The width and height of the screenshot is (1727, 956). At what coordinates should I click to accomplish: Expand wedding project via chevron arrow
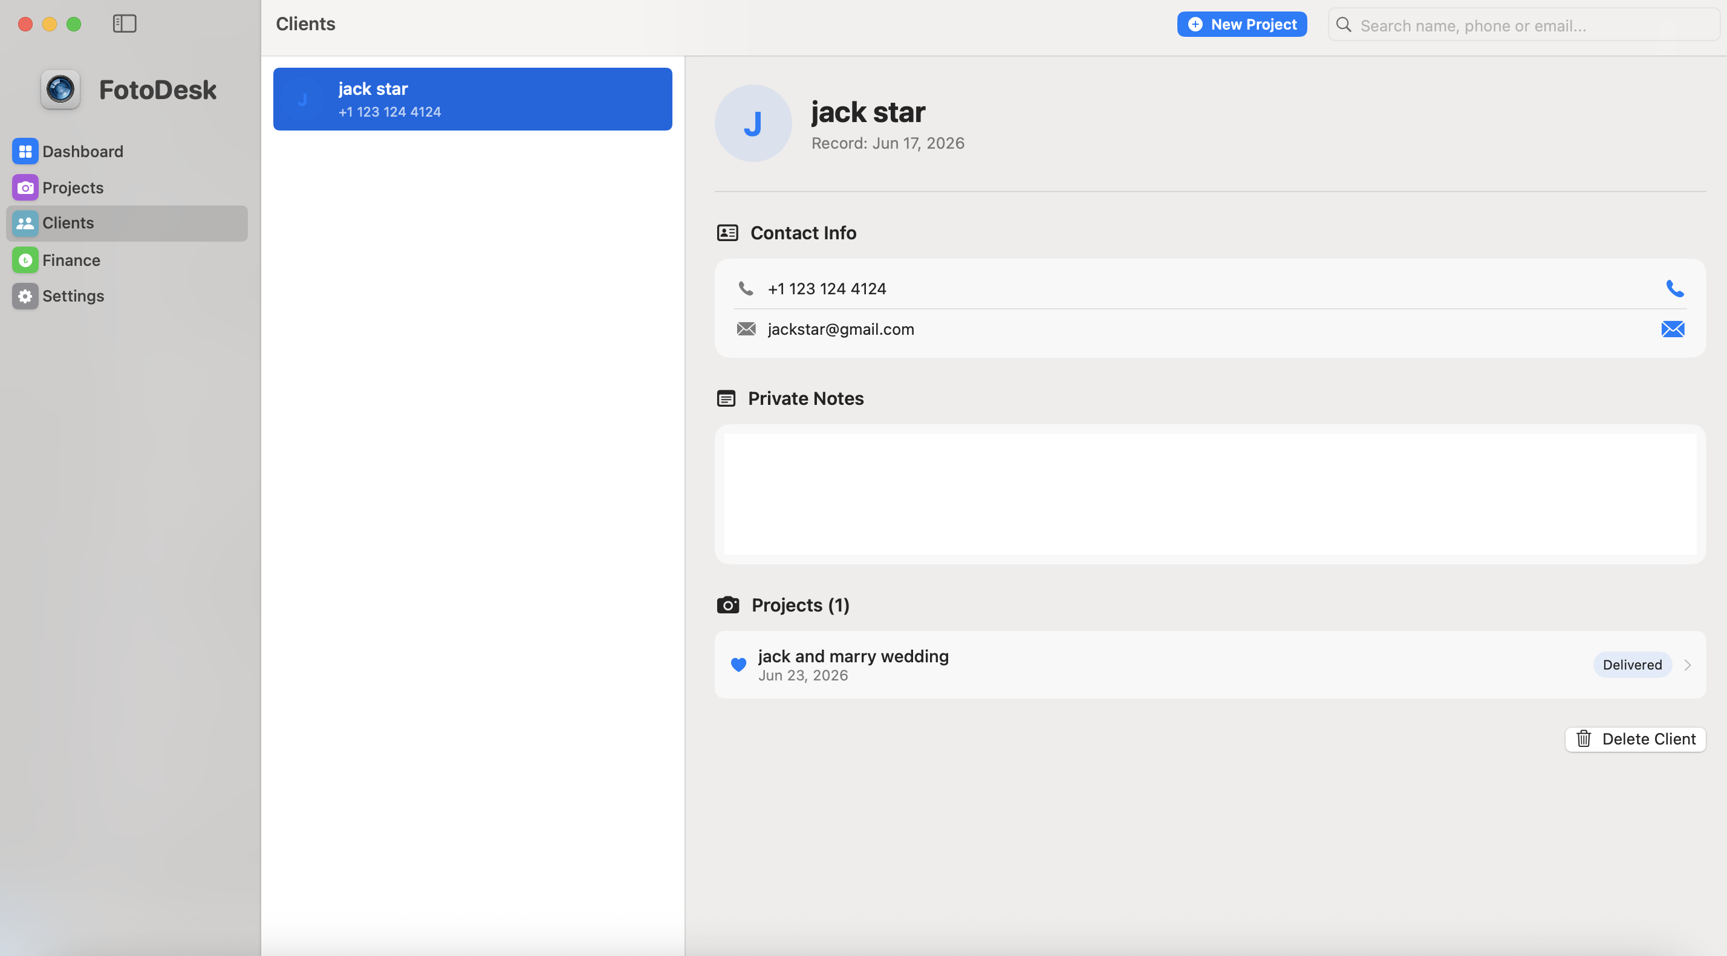tap(1688, 665)
